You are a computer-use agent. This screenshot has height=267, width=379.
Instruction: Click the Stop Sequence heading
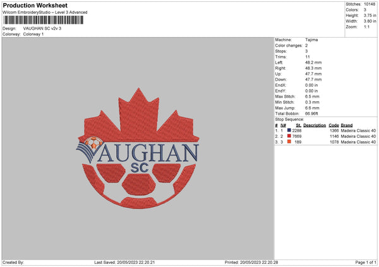coord(289,120)
